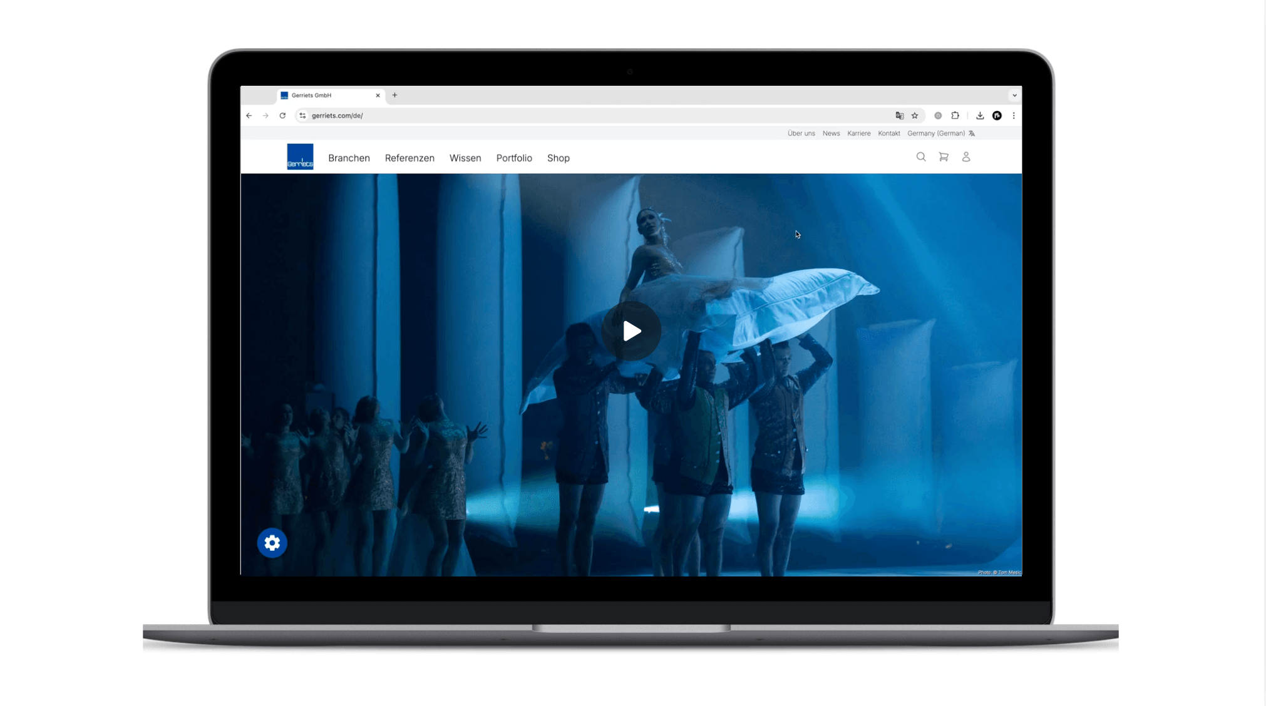Go to the Shop menu item
Viewport: 1266px width, 706px height.
coord(558,158)
